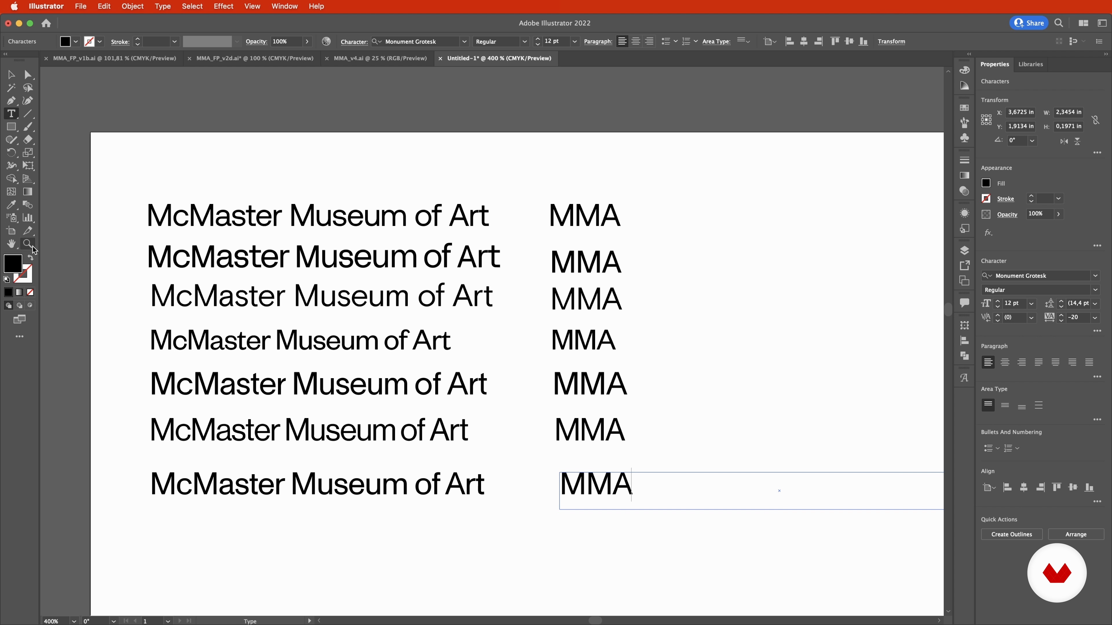The height and width of the screenshot is (625, 1112).
Task: Toggle justify all lines in Paragraph panel
Action: pyautogui.click(x=1089, y=362)
